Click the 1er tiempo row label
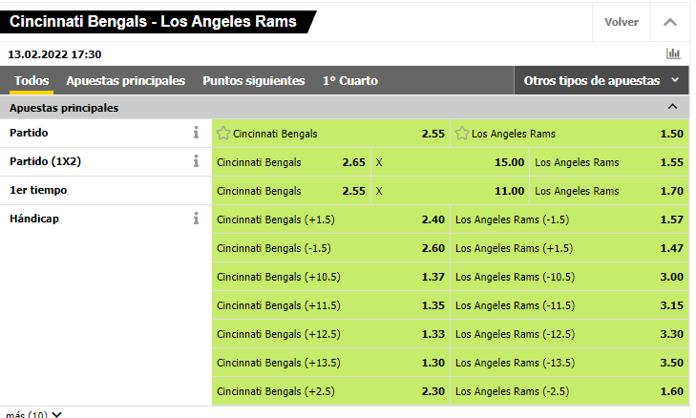This screenshot has height=418, width=696. [38, 190]
